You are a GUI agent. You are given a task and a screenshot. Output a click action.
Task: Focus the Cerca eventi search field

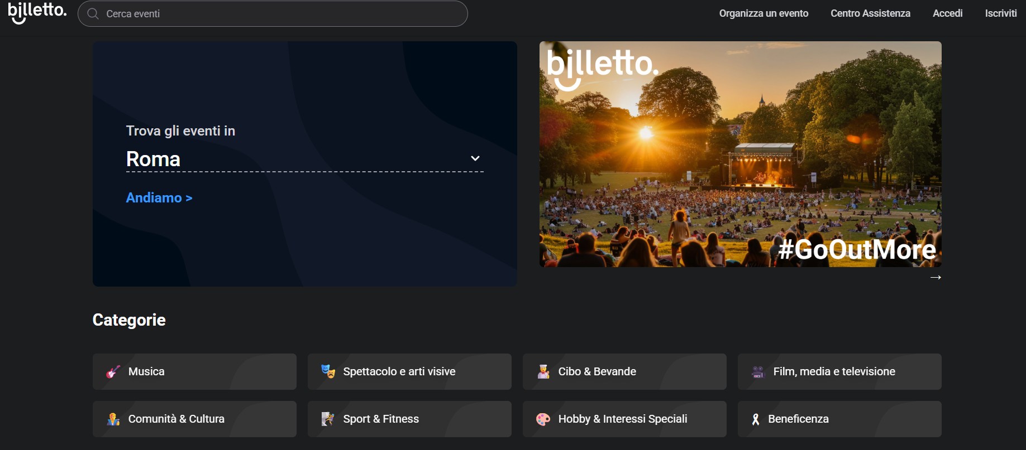pyautogui.click(x=279, y=14)
